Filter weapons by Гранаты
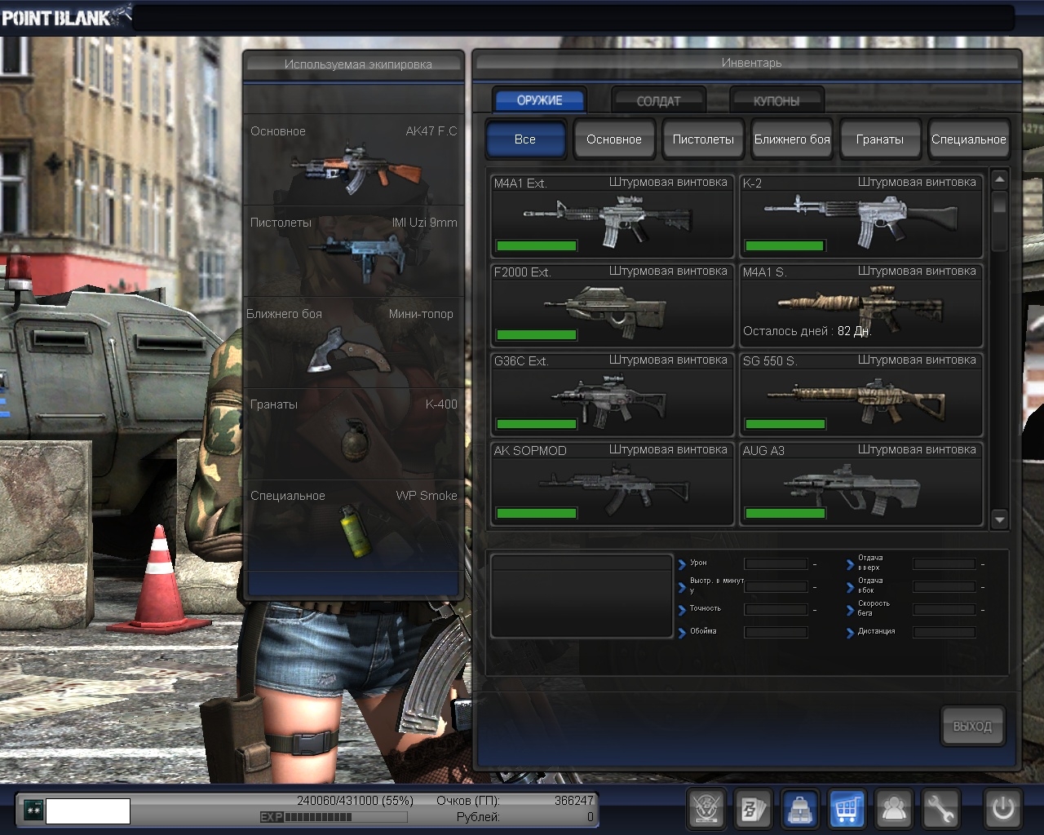The width and height of the screenshot is (1044, 835). (879, 139)
